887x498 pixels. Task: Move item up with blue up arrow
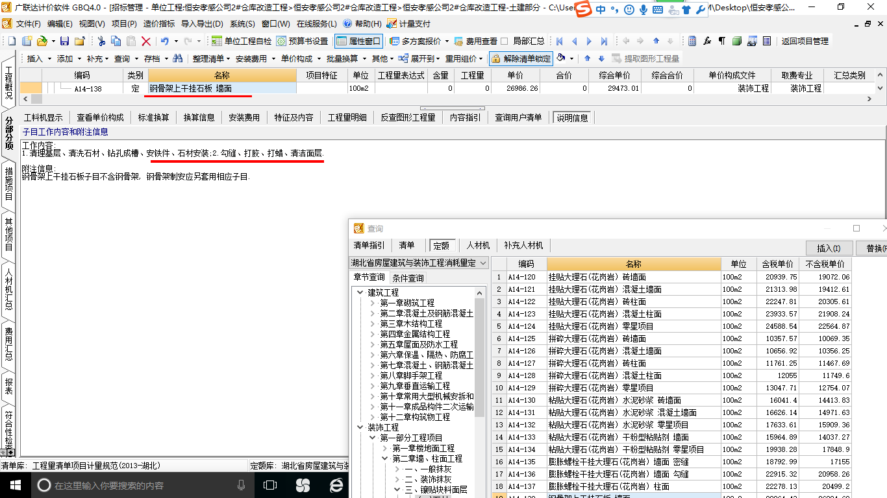(x=587, y=58)
